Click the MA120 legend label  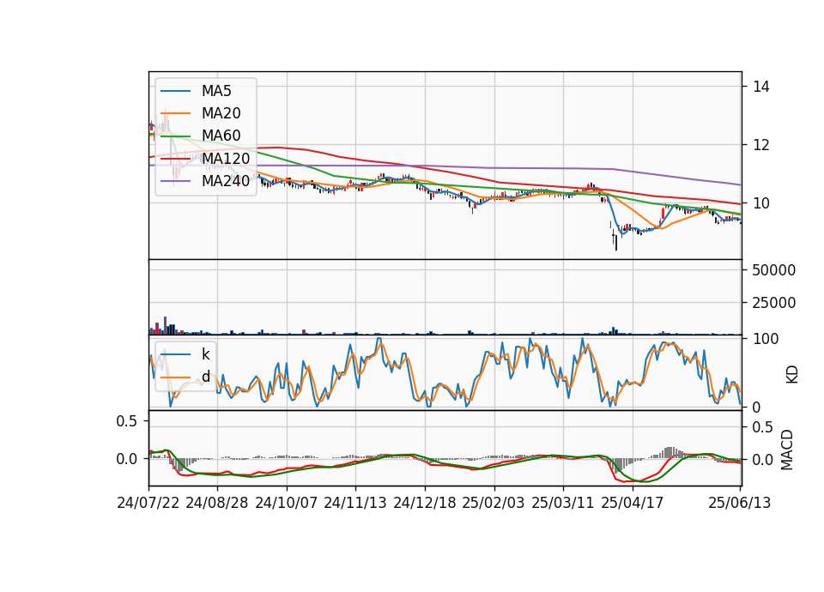[x=226, y=158]
